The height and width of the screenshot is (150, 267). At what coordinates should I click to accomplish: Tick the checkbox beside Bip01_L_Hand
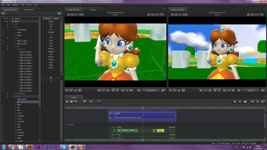point(3,41)
